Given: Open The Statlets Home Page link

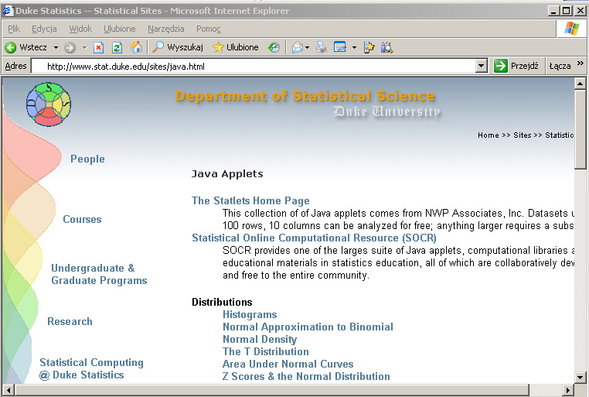Looking at the screenshot, I should [250, 200].
